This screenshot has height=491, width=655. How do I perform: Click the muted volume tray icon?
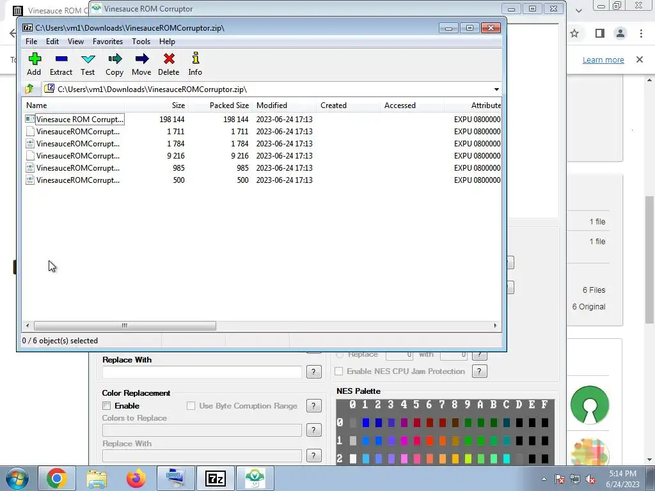tap(590, 479)
